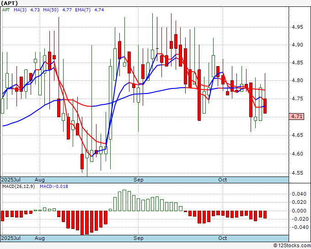
Task: Click the MACD(26,12,9) indicator label
Action: coord(18,187)
